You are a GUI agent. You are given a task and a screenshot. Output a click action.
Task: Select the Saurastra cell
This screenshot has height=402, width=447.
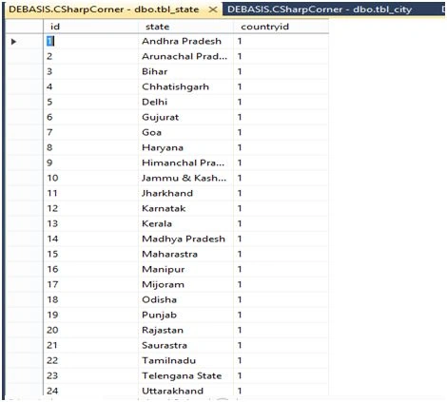(x=185, y=345)
